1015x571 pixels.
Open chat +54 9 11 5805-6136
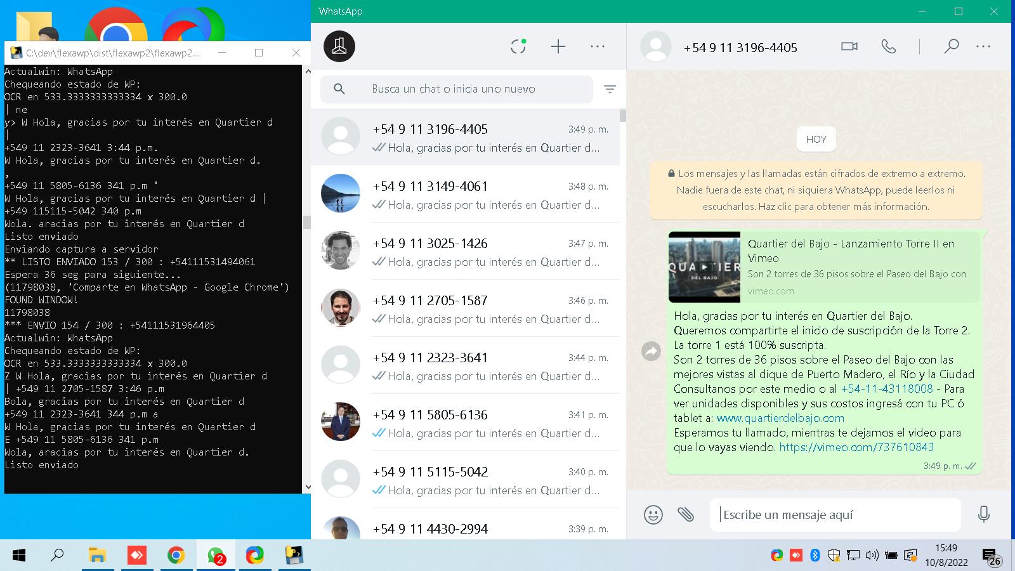click(x=465, y=423)
